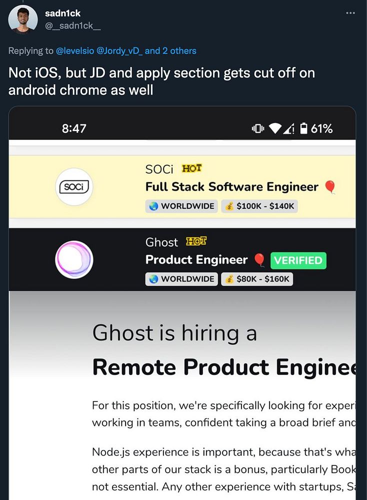Expand the "and 2 others" reply list

(170, 50)
